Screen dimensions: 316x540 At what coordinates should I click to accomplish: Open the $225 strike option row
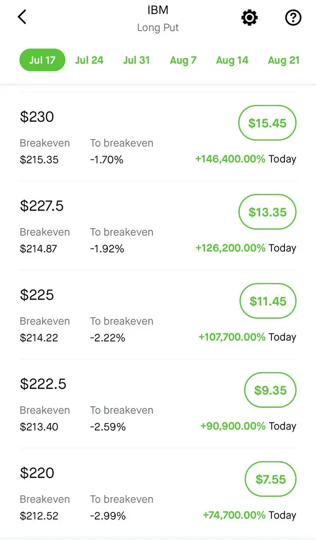[x=158, y=315]
